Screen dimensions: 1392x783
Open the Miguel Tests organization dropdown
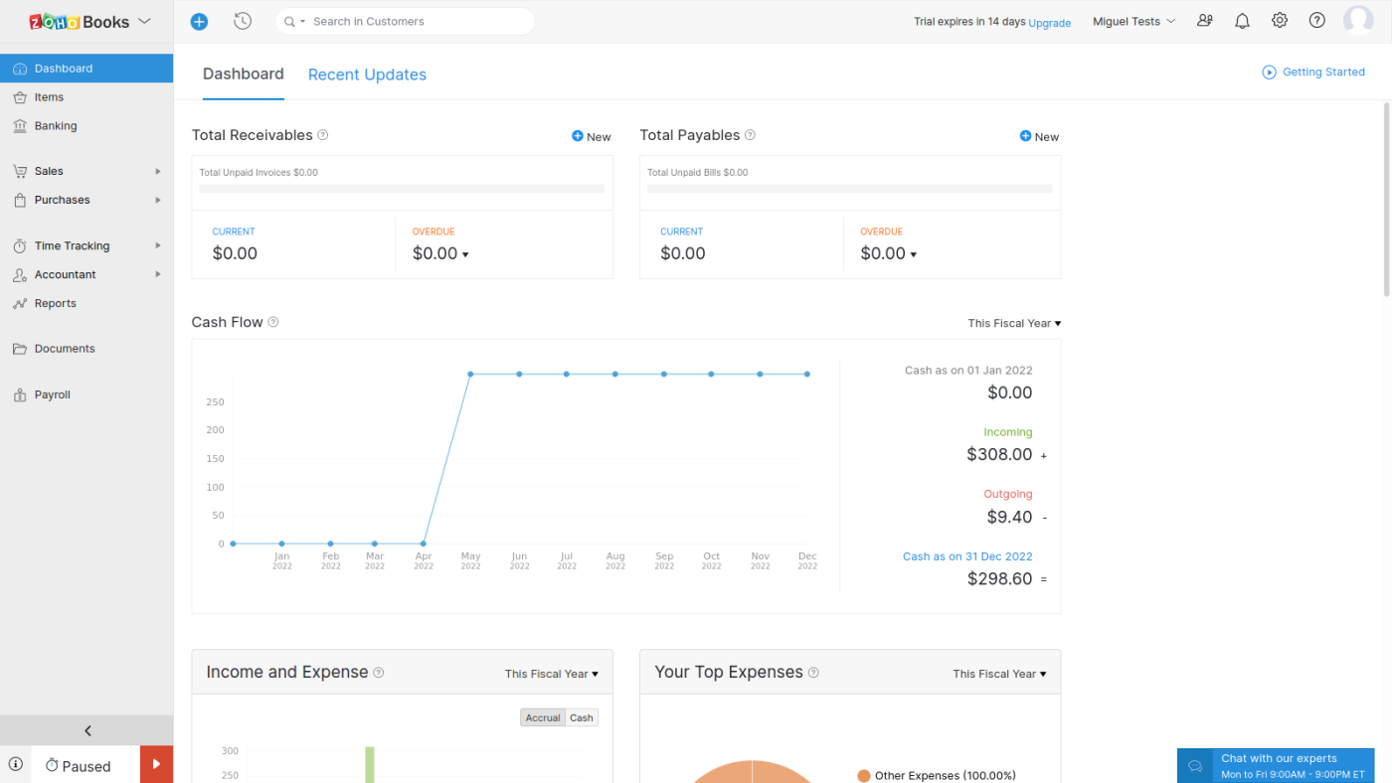[x=1133, y=21]
